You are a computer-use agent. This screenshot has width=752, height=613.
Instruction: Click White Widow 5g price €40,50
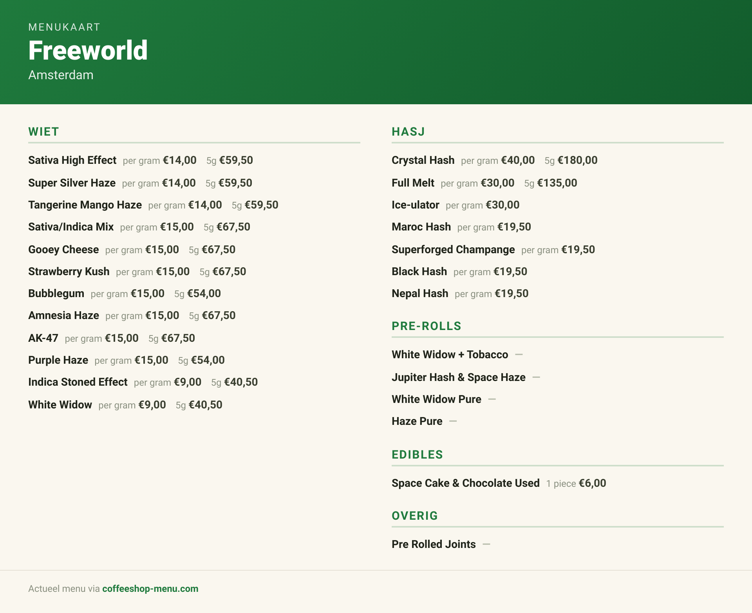pyautogui.click(x=205, y=405)
